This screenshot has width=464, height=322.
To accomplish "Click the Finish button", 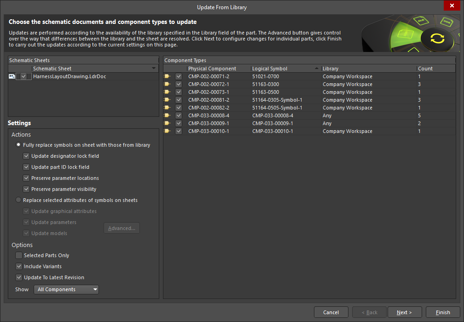I will [443, 312].
